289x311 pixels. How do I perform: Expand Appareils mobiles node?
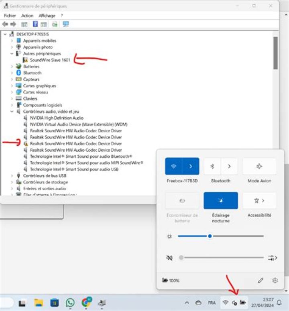point(12,41)
